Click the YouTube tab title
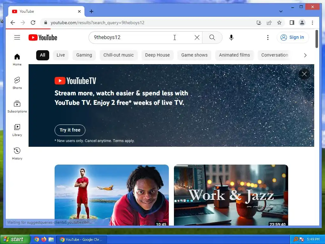The height and width of the screenshot is (244, 325). (27, 11)
